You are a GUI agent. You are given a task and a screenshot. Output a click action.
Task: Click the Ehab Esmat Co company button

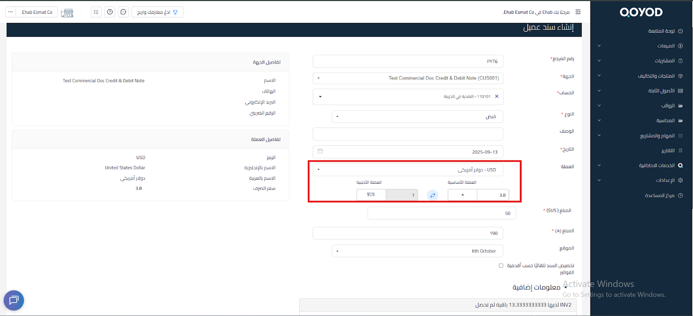(x=37, y=12)
